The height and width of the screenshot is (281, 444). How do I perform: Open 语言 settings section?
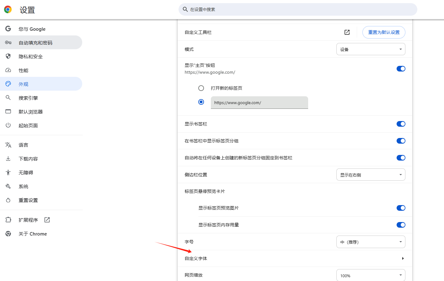tap(41, 145)
